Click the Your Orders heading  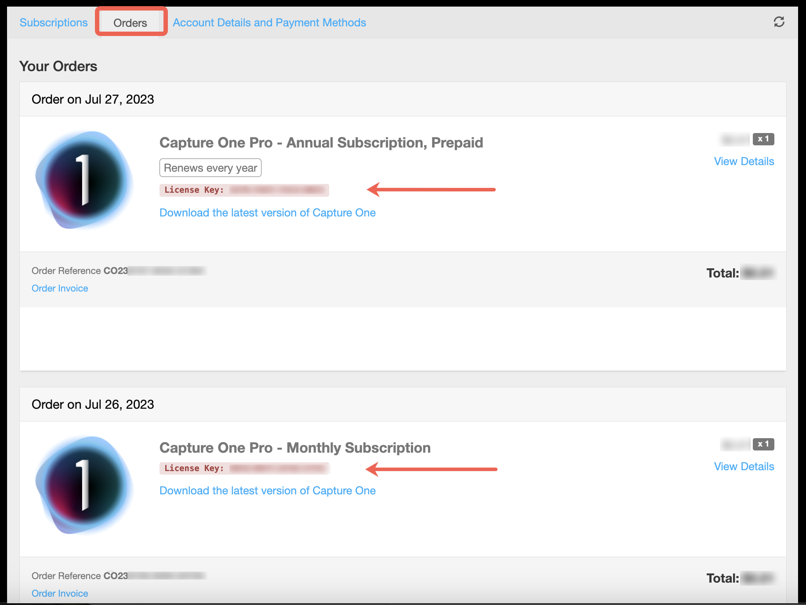58,66
